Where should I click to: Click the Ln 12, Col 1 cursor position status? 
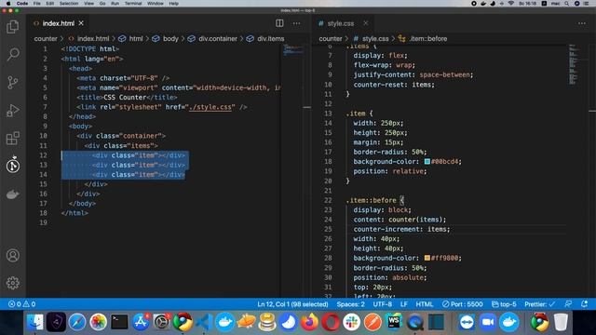[292, 304]
